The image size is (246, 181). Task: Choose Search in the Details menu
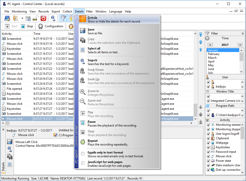119,62
